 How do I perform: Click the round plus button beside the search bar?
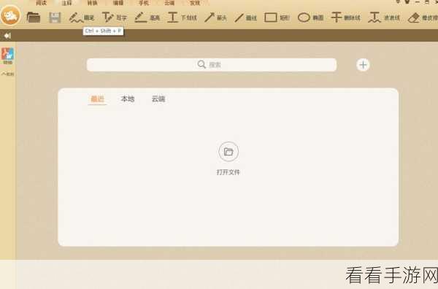[363, 65]
